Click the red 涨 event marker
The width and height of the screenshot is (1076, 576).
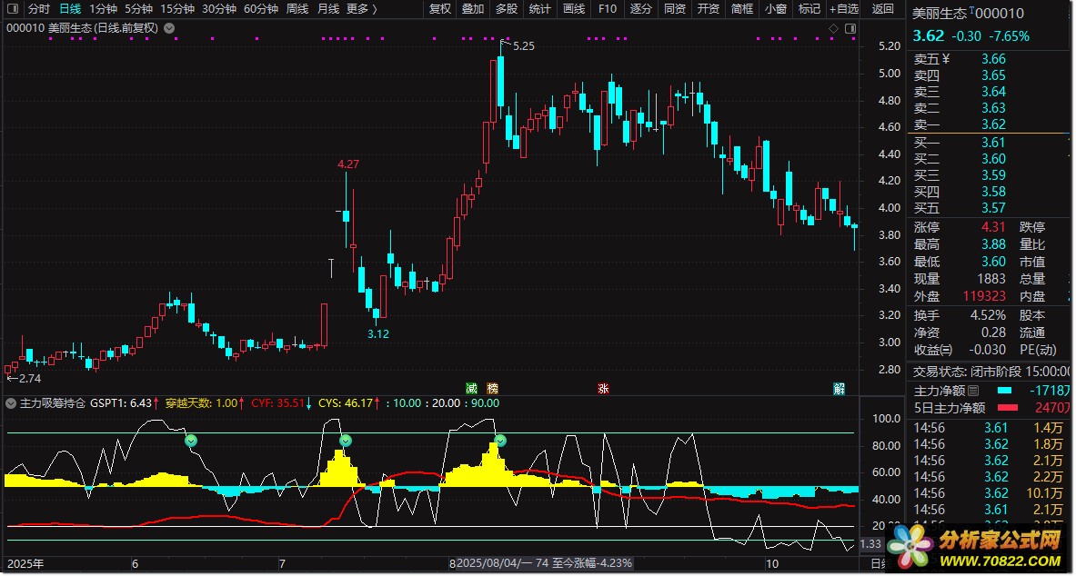pos(602,389)
